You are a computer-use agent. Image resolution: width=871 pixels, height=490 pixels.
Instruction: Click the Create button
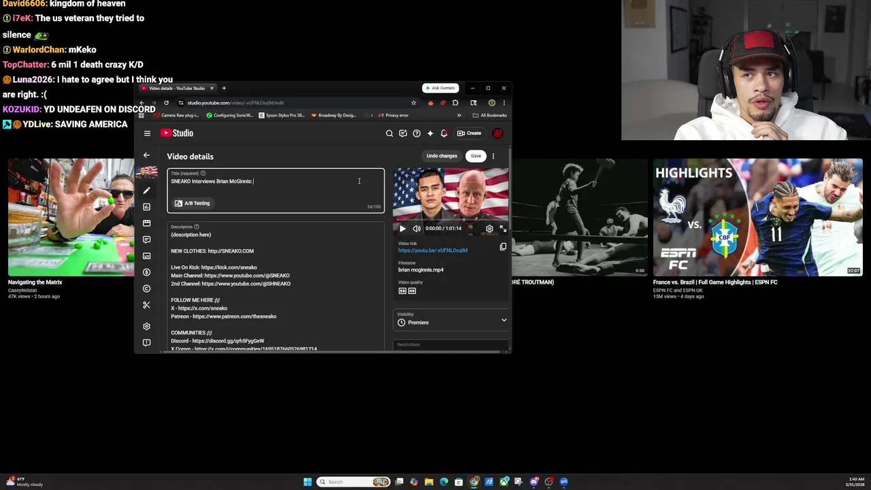coord(470,133)
